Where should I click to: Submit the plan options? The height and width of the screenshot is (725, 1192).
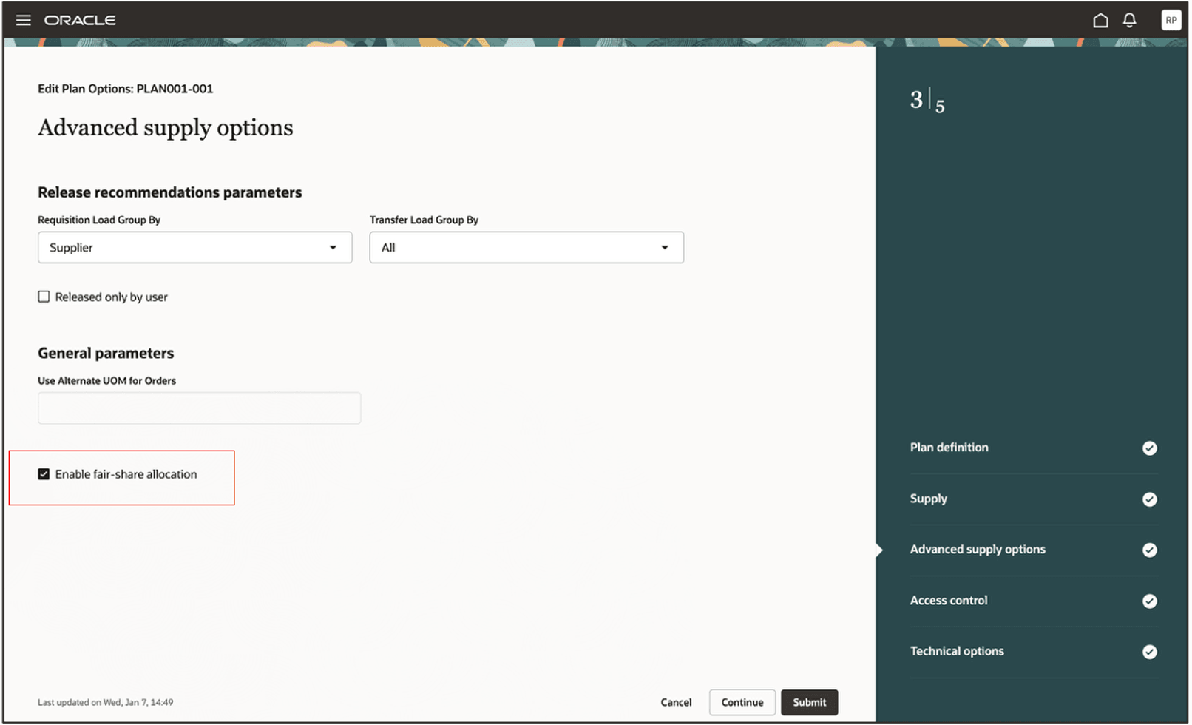click(x=809, y=702)
